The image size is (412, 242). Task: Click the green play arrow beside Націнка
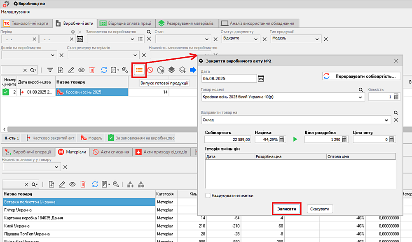tap(295, 140)
